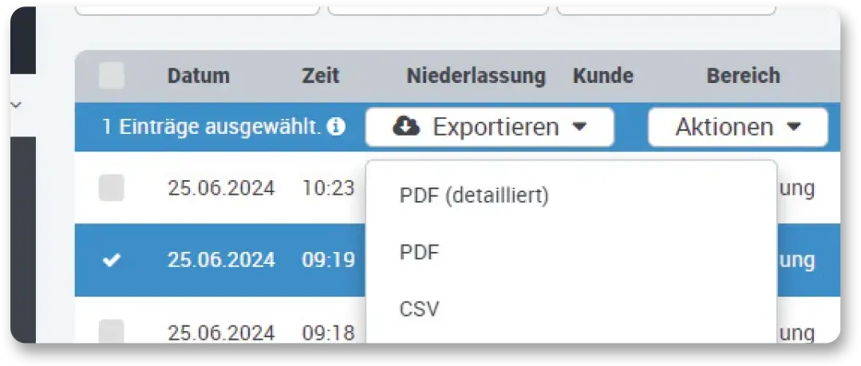Open the Exportieren dropdown
The height and width of the screenshot is (366, 861).
point(489,127)
